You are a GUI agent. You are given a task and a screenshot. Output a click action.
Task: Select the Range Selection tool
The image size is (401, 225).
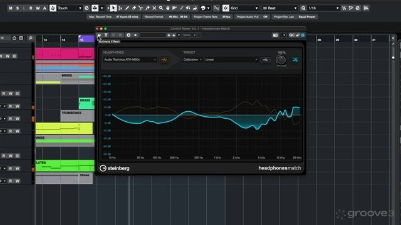pos(120,8)
